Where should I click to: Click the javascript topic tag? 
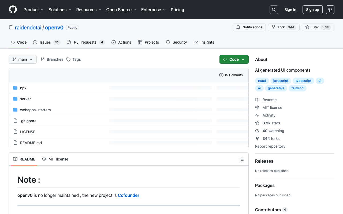[x=281, y=81]
